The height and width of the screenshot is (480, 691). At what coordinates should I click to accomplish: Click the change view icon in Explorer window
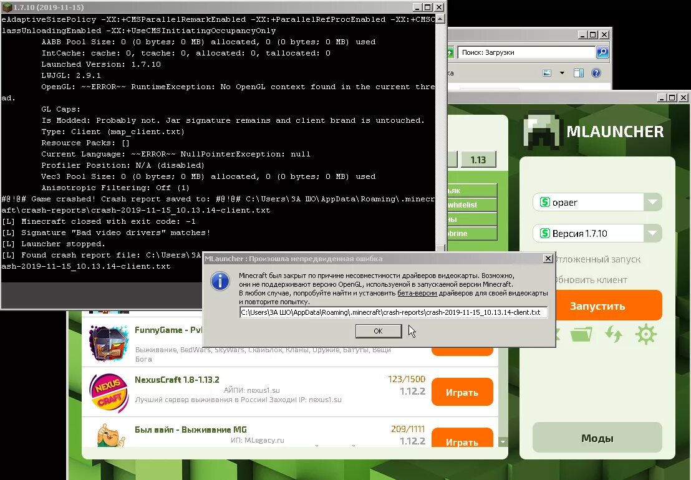click(x=547, y=73)
